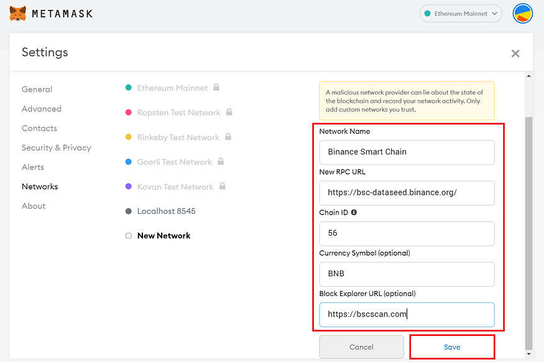This screenshot has height=362, width=544.
Task: Click the lock icon beside Goerli Test Network
Action: pyautogui.click(x=221, y=161)
